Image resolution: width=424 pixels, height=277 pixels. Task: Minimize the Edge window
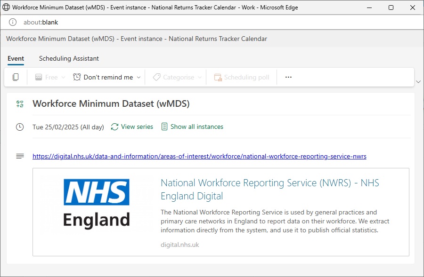(x=369, y=8)
